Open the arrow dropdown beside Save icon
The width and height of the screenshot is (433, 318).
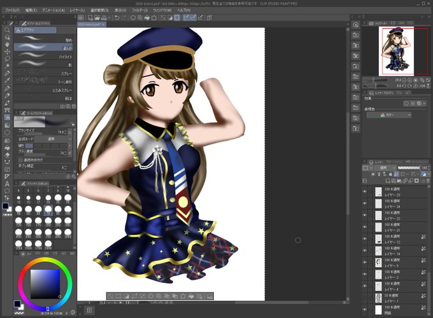click(110, 18)
